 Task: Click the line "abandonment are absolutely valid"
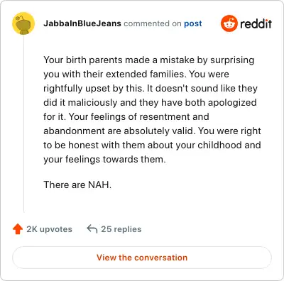[152, 131]
